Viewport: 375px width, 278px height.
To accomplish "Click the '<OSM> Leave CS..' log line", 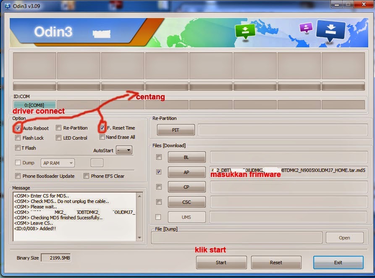I will click(x=34, y=223).
